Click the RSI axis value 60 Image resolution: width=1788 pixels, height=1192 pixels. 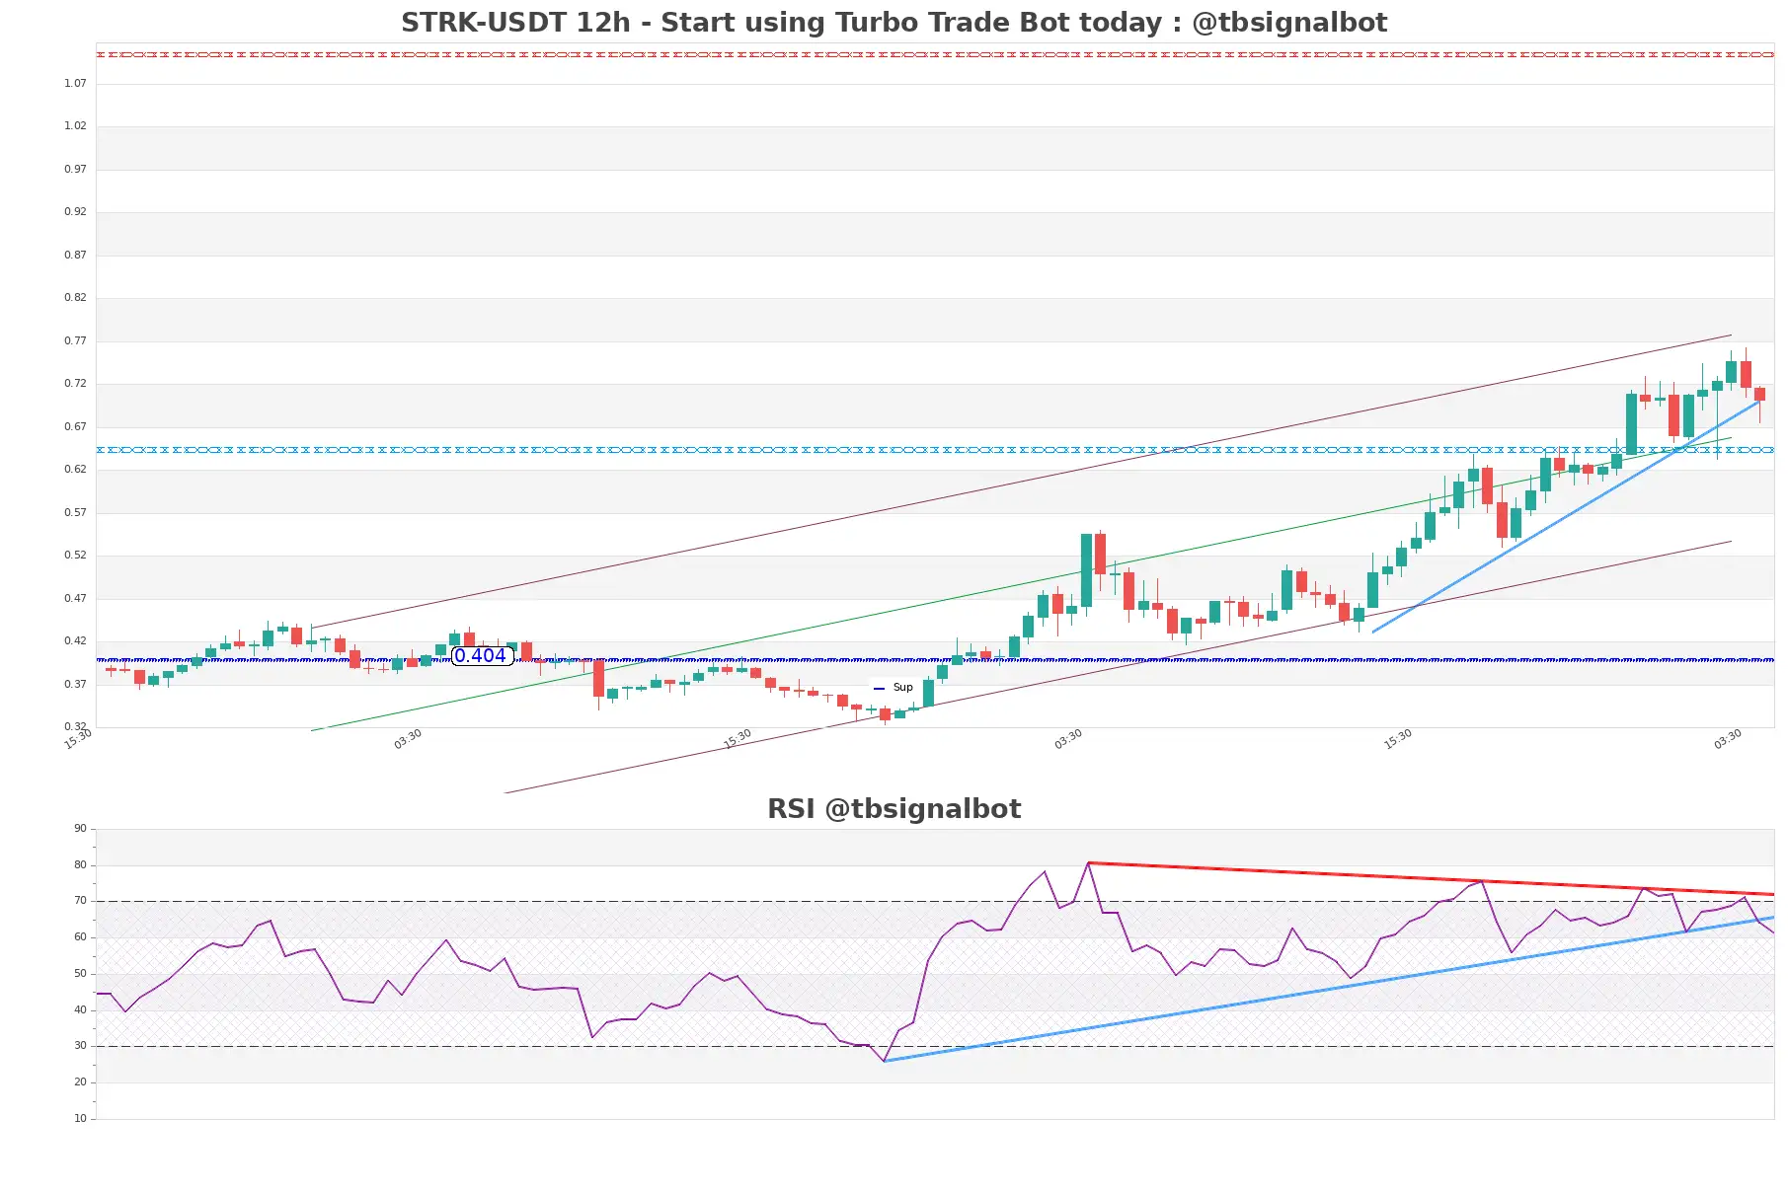[80, 937]
